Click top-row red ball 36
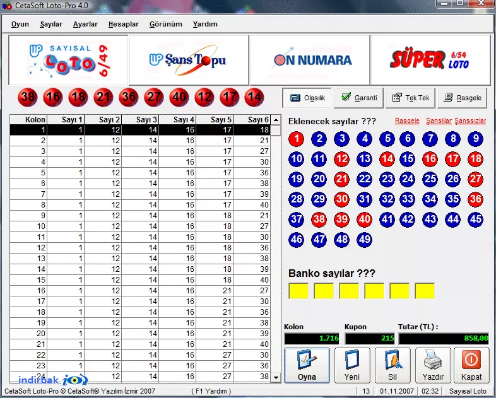 click(x=129, y=97)
